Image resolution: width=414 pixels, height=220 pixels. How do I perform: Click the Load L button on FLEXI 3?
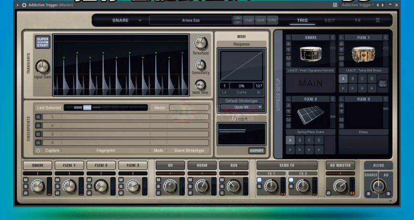coord(341,99)
